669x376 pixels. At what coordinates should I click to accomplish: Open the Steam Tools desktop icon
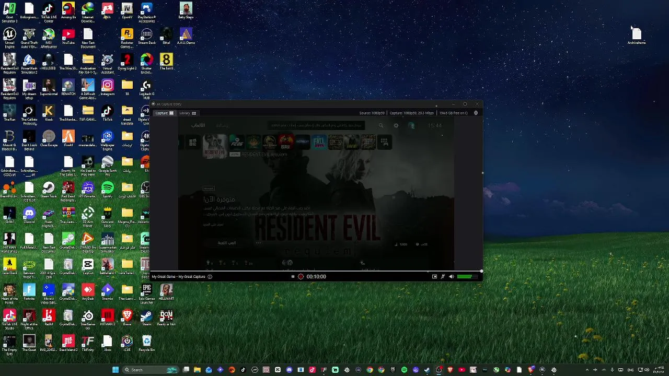pyautogui.click(x=49, y=191)
